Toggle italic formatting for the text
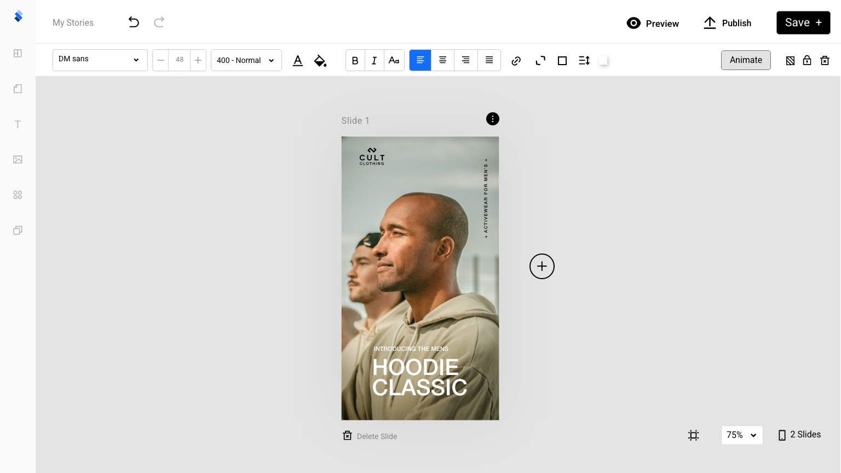The height and width of the screenshot is (473, 841). [375, 60]
